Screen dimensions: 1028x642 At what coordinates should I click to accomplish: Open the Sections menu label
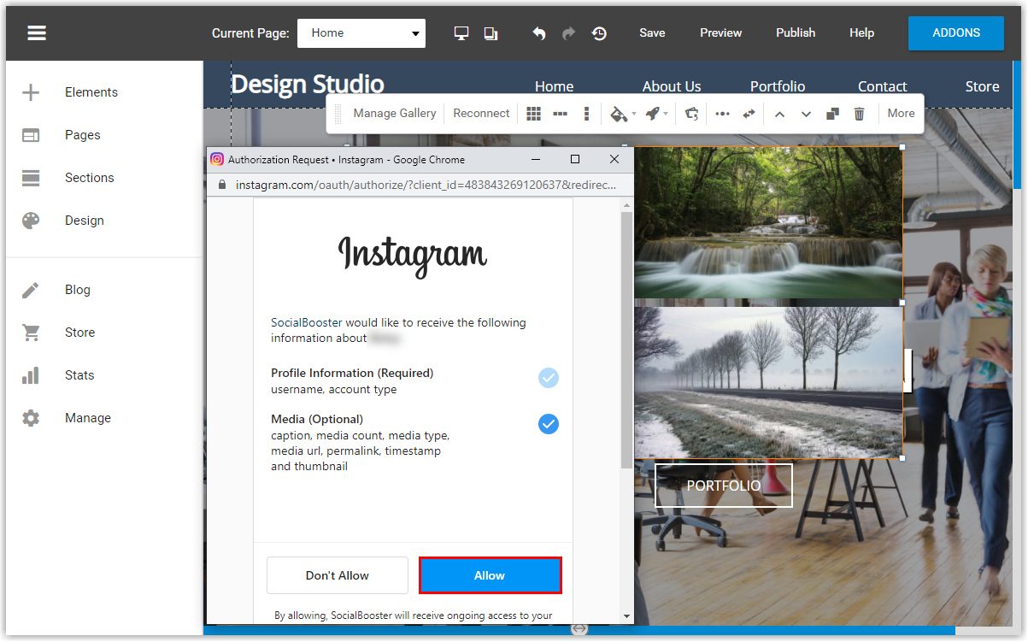click(x=90, y=178)
